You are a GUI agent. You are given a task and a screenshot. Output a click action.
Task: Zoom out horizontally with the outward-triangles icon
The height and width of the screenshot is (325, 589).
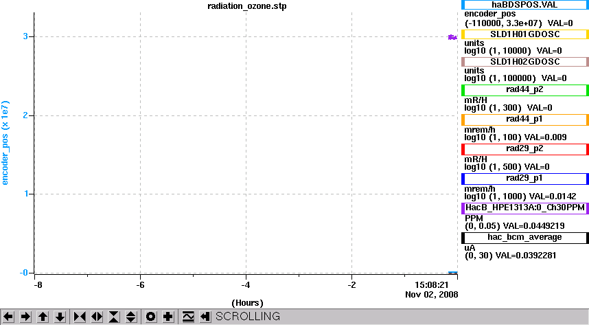pos(97,317)
